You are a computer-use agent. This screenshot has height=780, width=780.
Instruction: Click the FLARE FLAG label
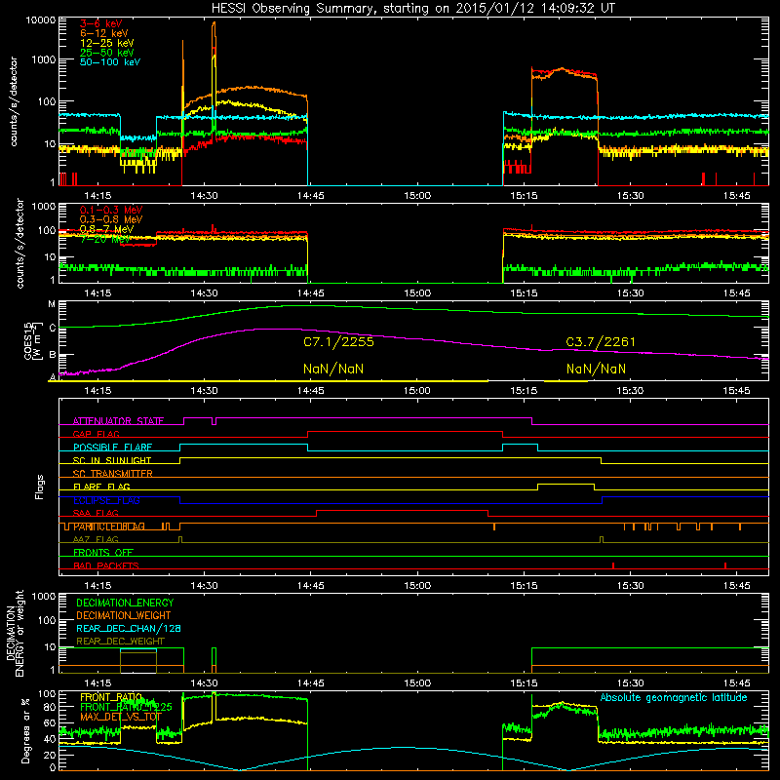tap(101, 487)
